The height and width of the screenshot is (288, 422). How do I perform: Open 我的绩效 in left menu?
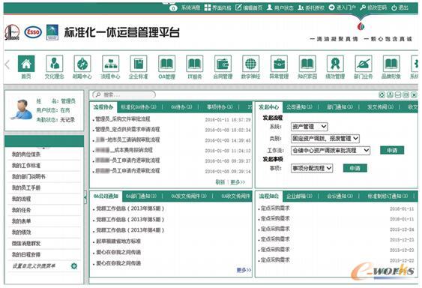21,232
